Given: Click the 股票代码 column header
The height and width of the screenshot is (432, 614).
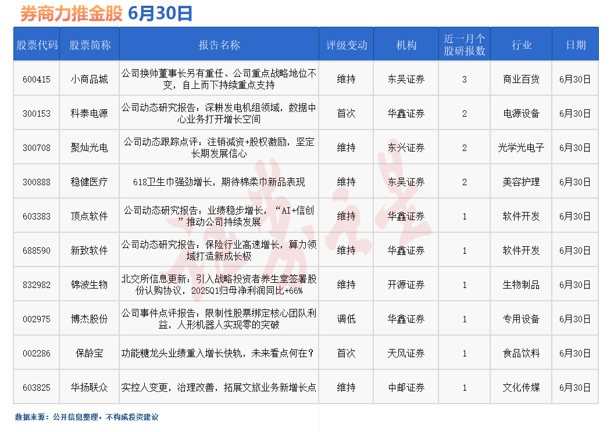Looking at the screenshot, I should coord(37,45).
